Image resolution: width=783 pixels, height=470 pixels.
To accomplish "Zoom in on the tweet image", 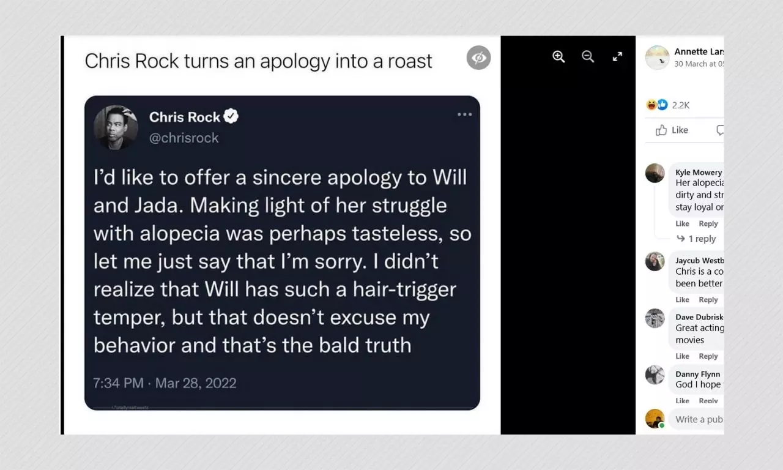I will pos(558,56).
